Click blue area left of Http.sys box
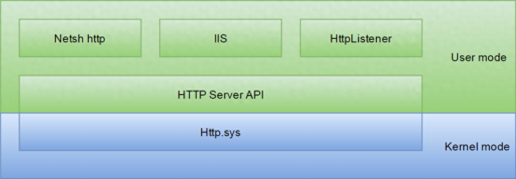Viewport: 516px width, 179px height. click(x=9, y=133)
